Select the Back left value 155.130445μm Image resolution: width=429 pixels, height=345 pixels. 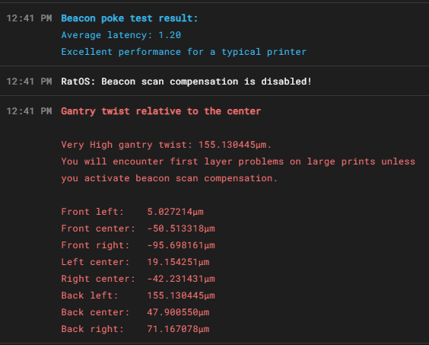coord(181,295)
